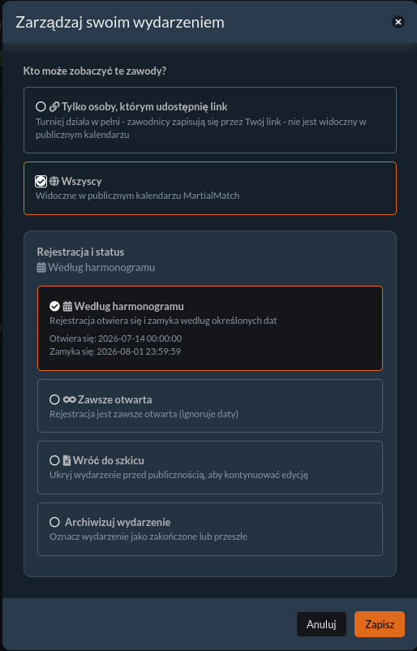Close the dialog with the X icon
This screenshot has width=417, height=651.
click(x=398, y=22)
